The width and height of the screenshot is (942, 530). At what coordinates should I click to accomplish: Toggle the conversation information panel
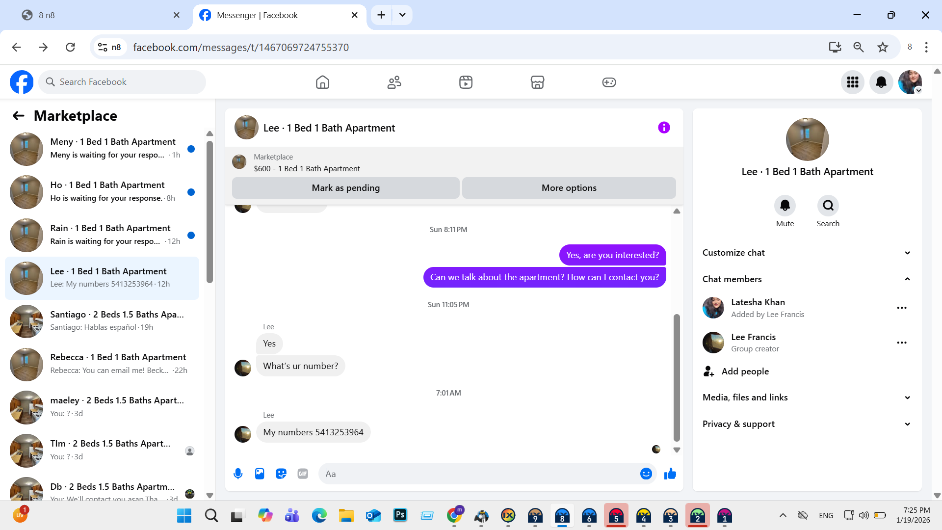(664, 128)
